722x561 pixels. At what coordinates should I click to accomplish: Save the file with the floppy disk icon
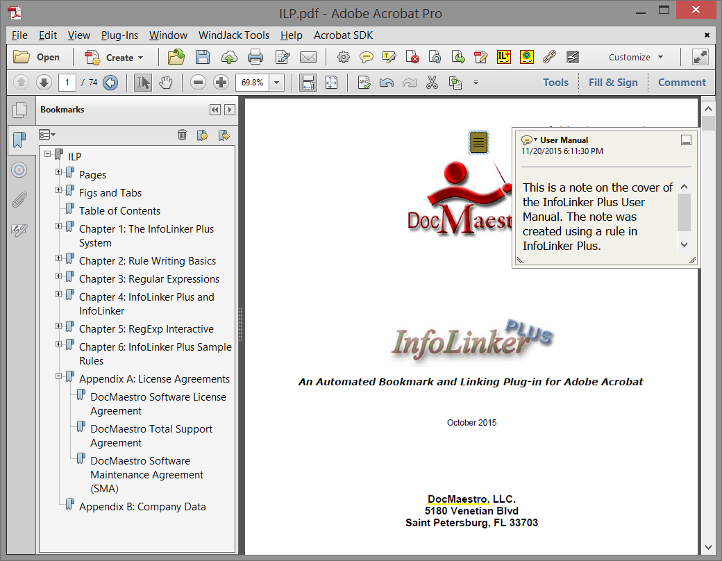[203, 57]
